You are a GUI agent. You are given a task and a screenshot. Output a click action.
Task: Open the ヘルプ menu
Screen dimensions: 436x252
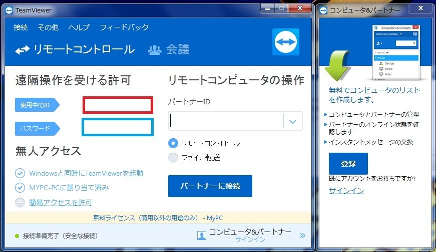pos(79,27)
